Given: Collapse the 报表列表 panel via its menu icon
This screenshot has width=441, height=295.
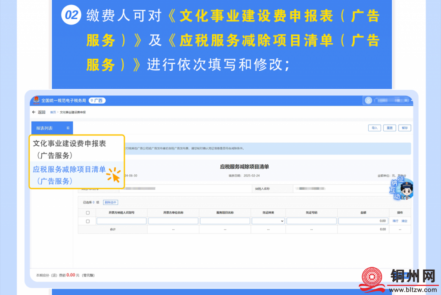Looking at the screenshot, I should 68,128.
